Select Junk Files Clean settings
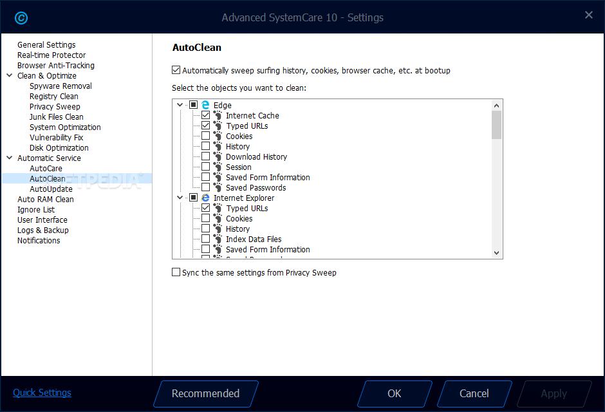 (x=57, y=117)
